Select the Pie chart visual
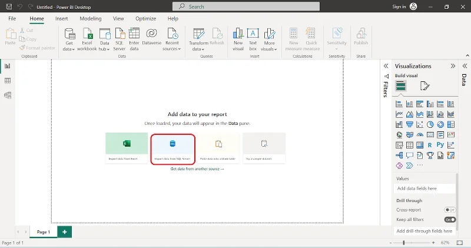471x248 pixels. click(430, 124)
